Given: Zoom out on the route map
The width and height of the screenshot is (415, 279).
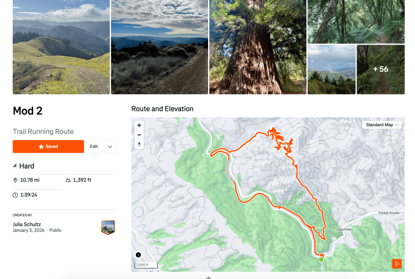Looking at the screenshot, I should click(139, 135).
